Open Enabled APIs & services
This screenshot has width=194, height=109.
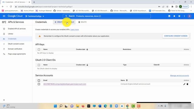coord(17,29)
